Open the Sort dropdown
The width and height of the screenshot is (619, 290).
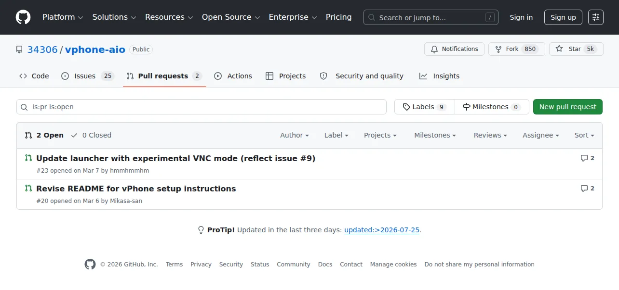click(584, 135)
